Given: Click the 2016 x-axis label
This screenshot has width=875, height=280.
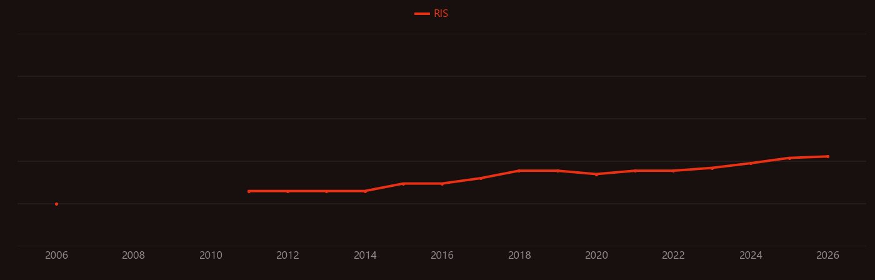Looking at the screenshot, I should [x=442, y=256].
